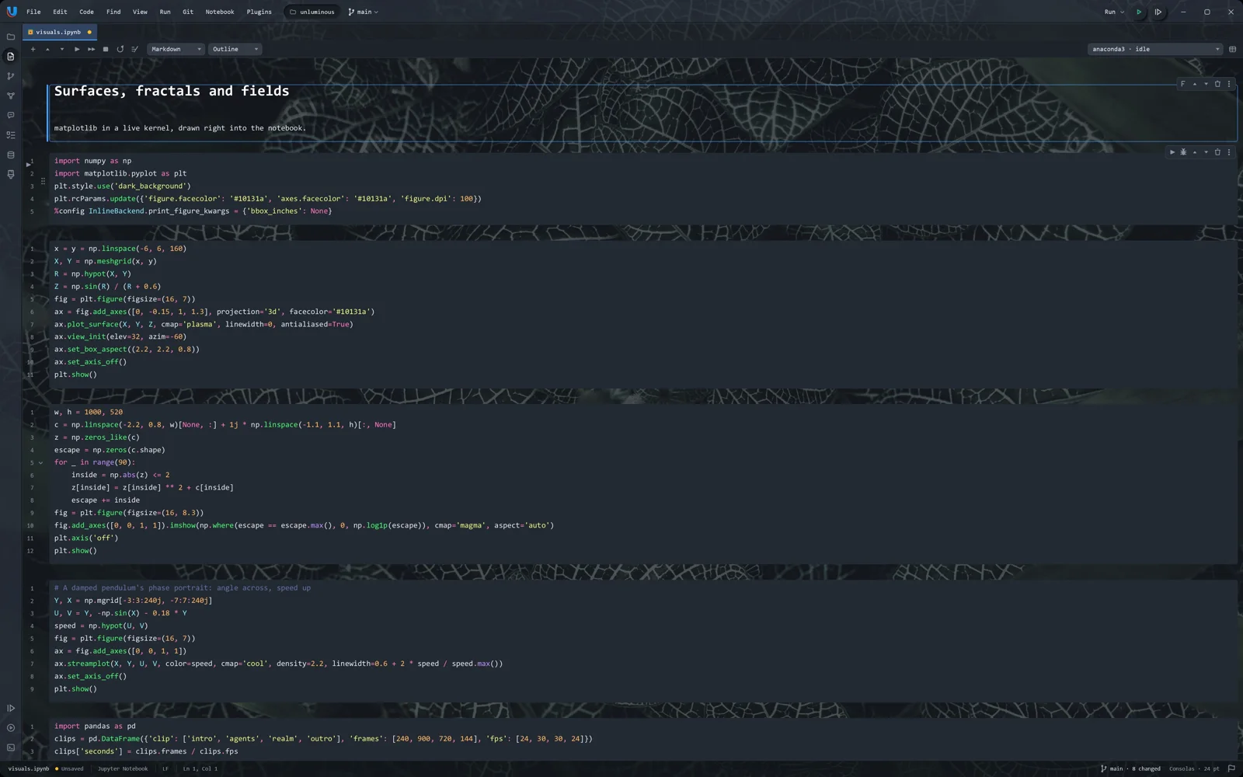Viewport: 1243px width, 777px height.
Task: Delete the markdown cell with trash icon
Action: pos(1217,84)
